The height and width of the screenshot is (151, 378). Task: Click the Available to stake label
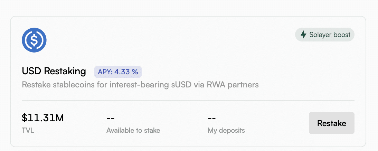133,130
